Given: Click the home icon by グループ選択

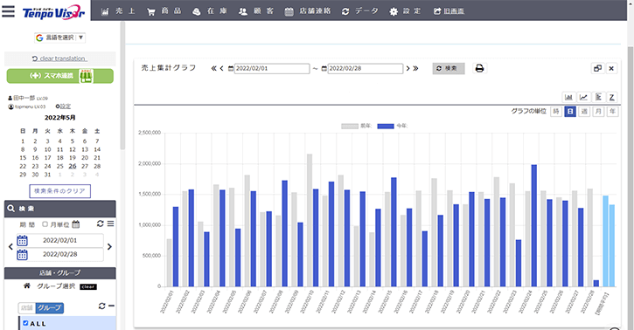Looking at the screenshot, I should (x=27, y=285).
